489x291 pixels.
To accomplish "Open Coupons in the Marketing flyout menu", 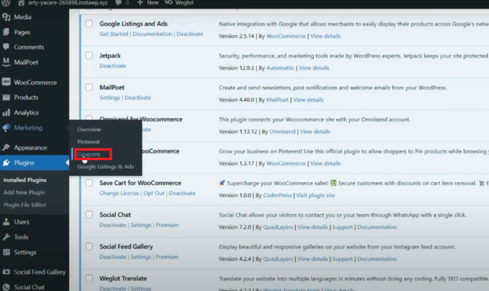I will [89, 154].
